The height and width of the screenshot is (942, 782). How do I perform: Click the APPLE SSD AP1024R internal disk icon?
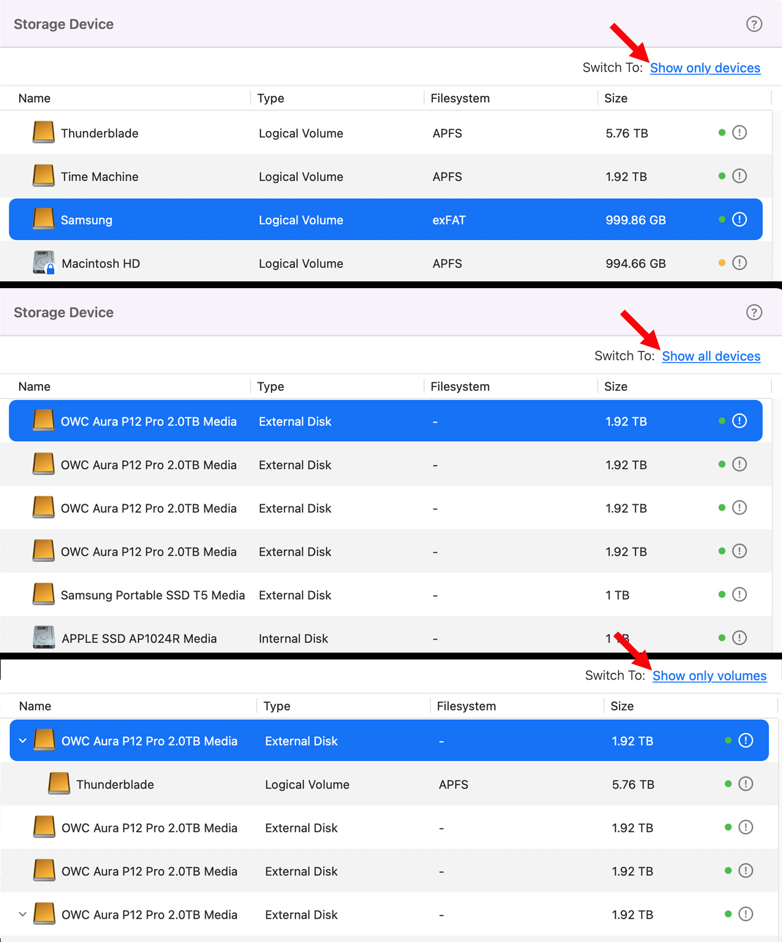[44, 638]
